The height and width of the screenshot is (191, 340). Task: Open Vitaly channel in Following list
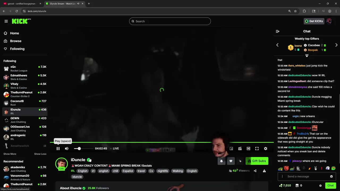click(25, 86)
